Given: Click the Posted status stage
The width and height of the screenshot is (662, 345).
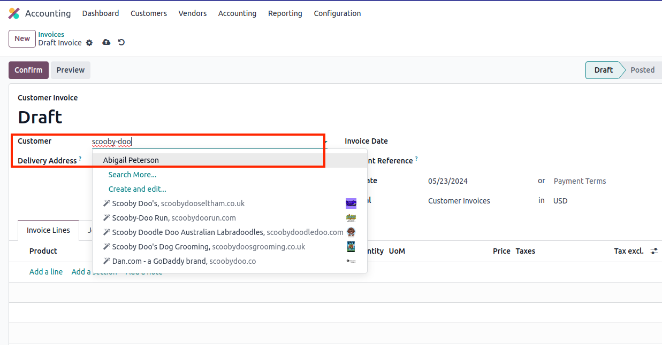Looking at the screenshot, I should (642, 70).
